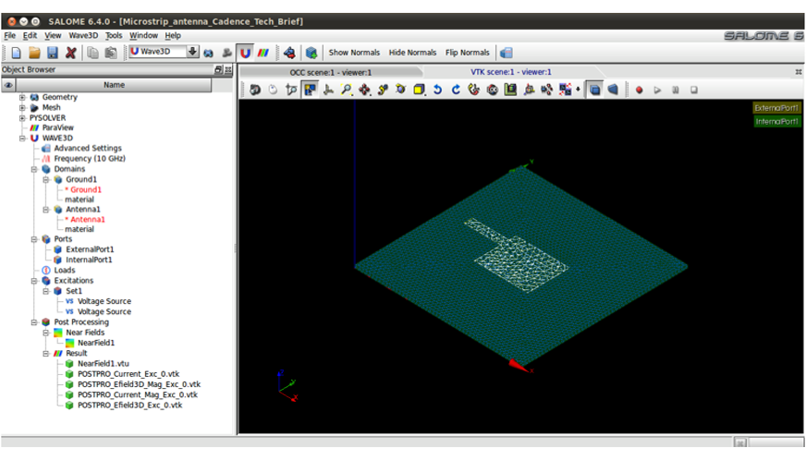Screen dimensions: 806x460
Task: Expand the Geometry tree node
Action: pos(22,97)
